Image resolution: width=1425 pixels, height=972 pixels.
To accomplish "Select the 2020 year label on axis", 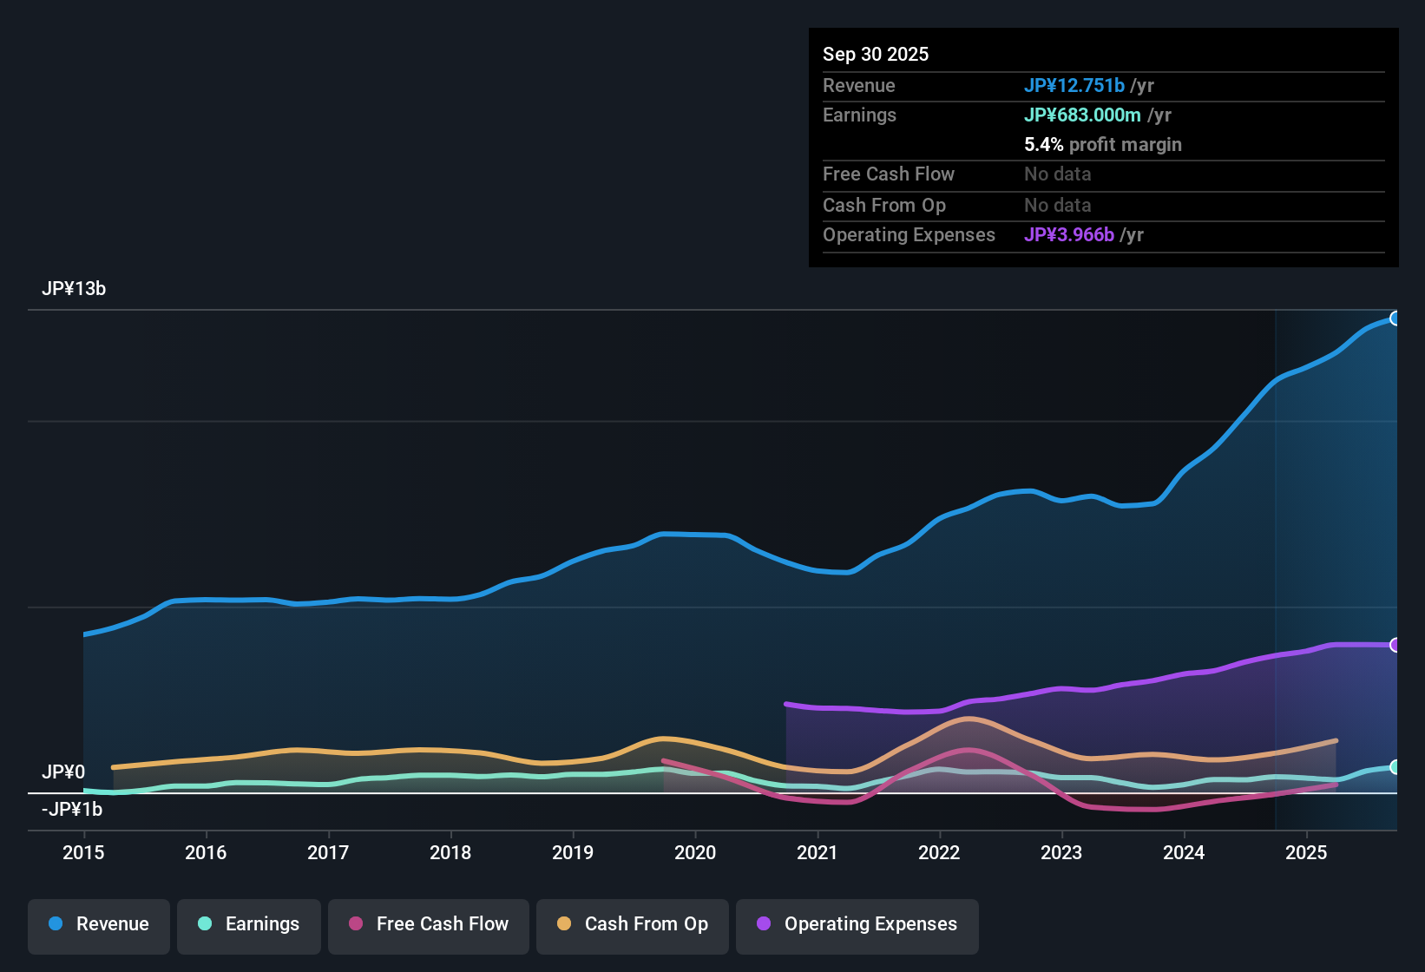I will pyautogui.click(x=695, y=853).
